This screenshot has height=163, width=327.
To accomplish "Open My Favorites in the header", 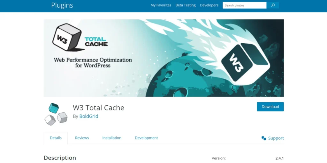I will click(x=161, y=5).
